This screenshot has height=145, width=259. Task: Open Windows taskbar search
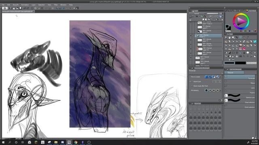10,142
